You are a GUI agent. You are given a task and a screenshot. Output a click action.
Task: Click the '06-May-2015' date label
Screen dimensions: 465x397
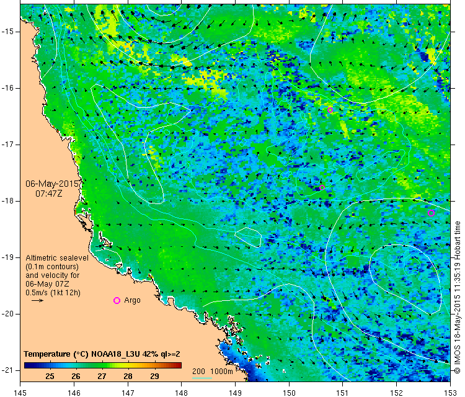pos(52,184)
